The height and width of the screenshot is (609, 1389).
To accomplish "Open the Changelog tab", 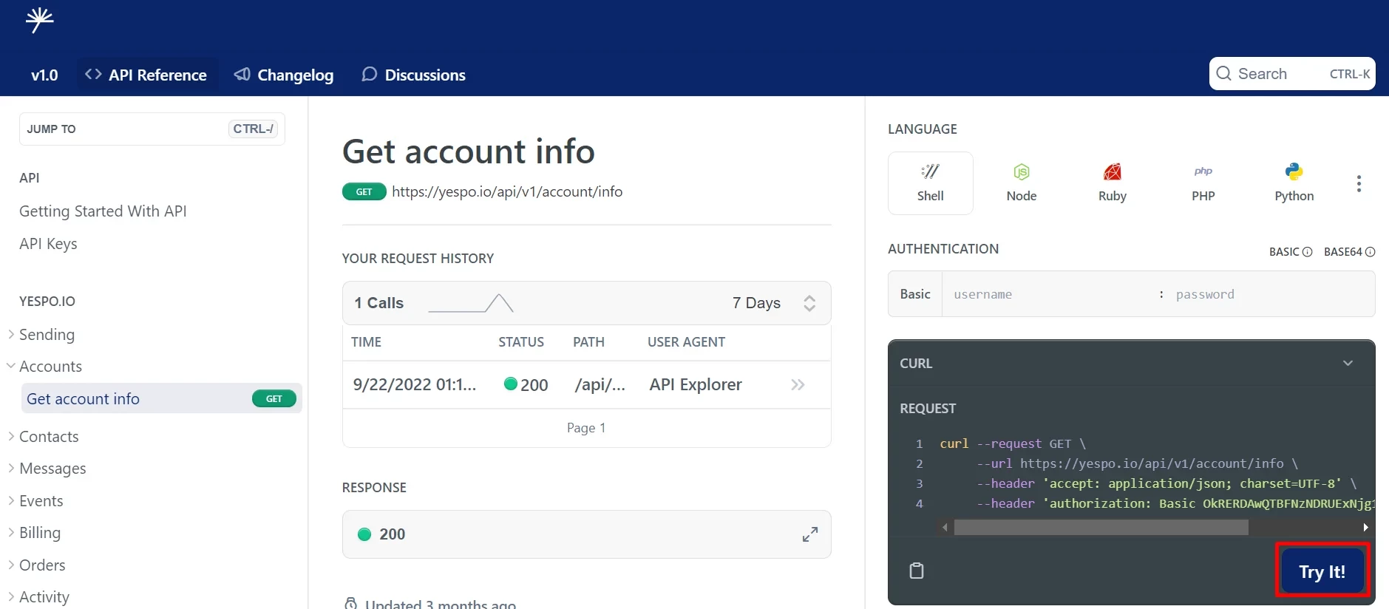I will point(284,75).
